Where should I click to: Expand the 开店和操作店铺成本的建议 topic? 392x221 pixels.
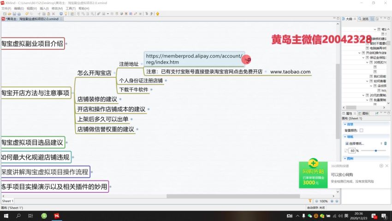148,109
